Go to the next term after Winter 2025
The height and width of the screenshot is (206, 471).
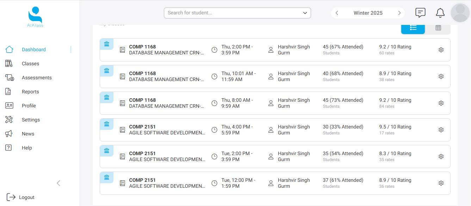click(x=399, y=13)
